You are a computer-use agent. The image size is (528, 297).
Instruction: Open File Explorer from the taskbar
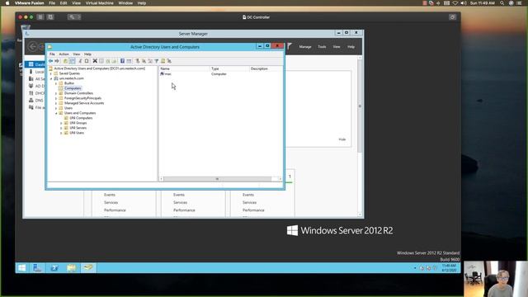(71, 267)
